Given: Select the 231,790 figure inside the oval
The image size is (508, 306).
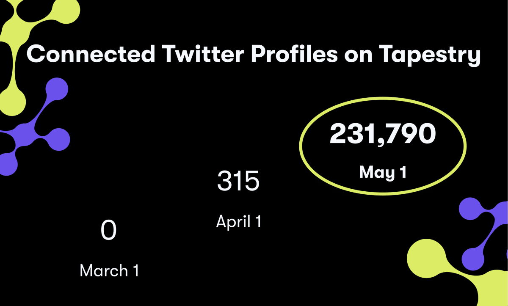Looking at the screenshot, I should (x=383, y=134).
